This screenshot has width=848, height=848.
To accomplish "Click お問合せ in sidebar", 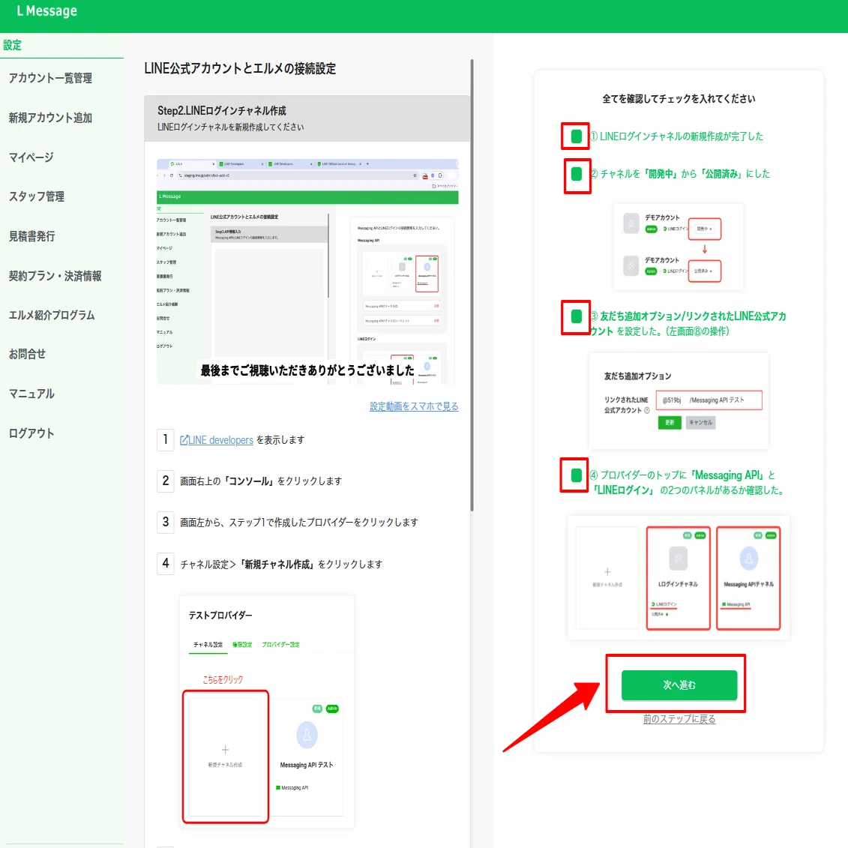I will pyautogui.click(x=27, y=354).
